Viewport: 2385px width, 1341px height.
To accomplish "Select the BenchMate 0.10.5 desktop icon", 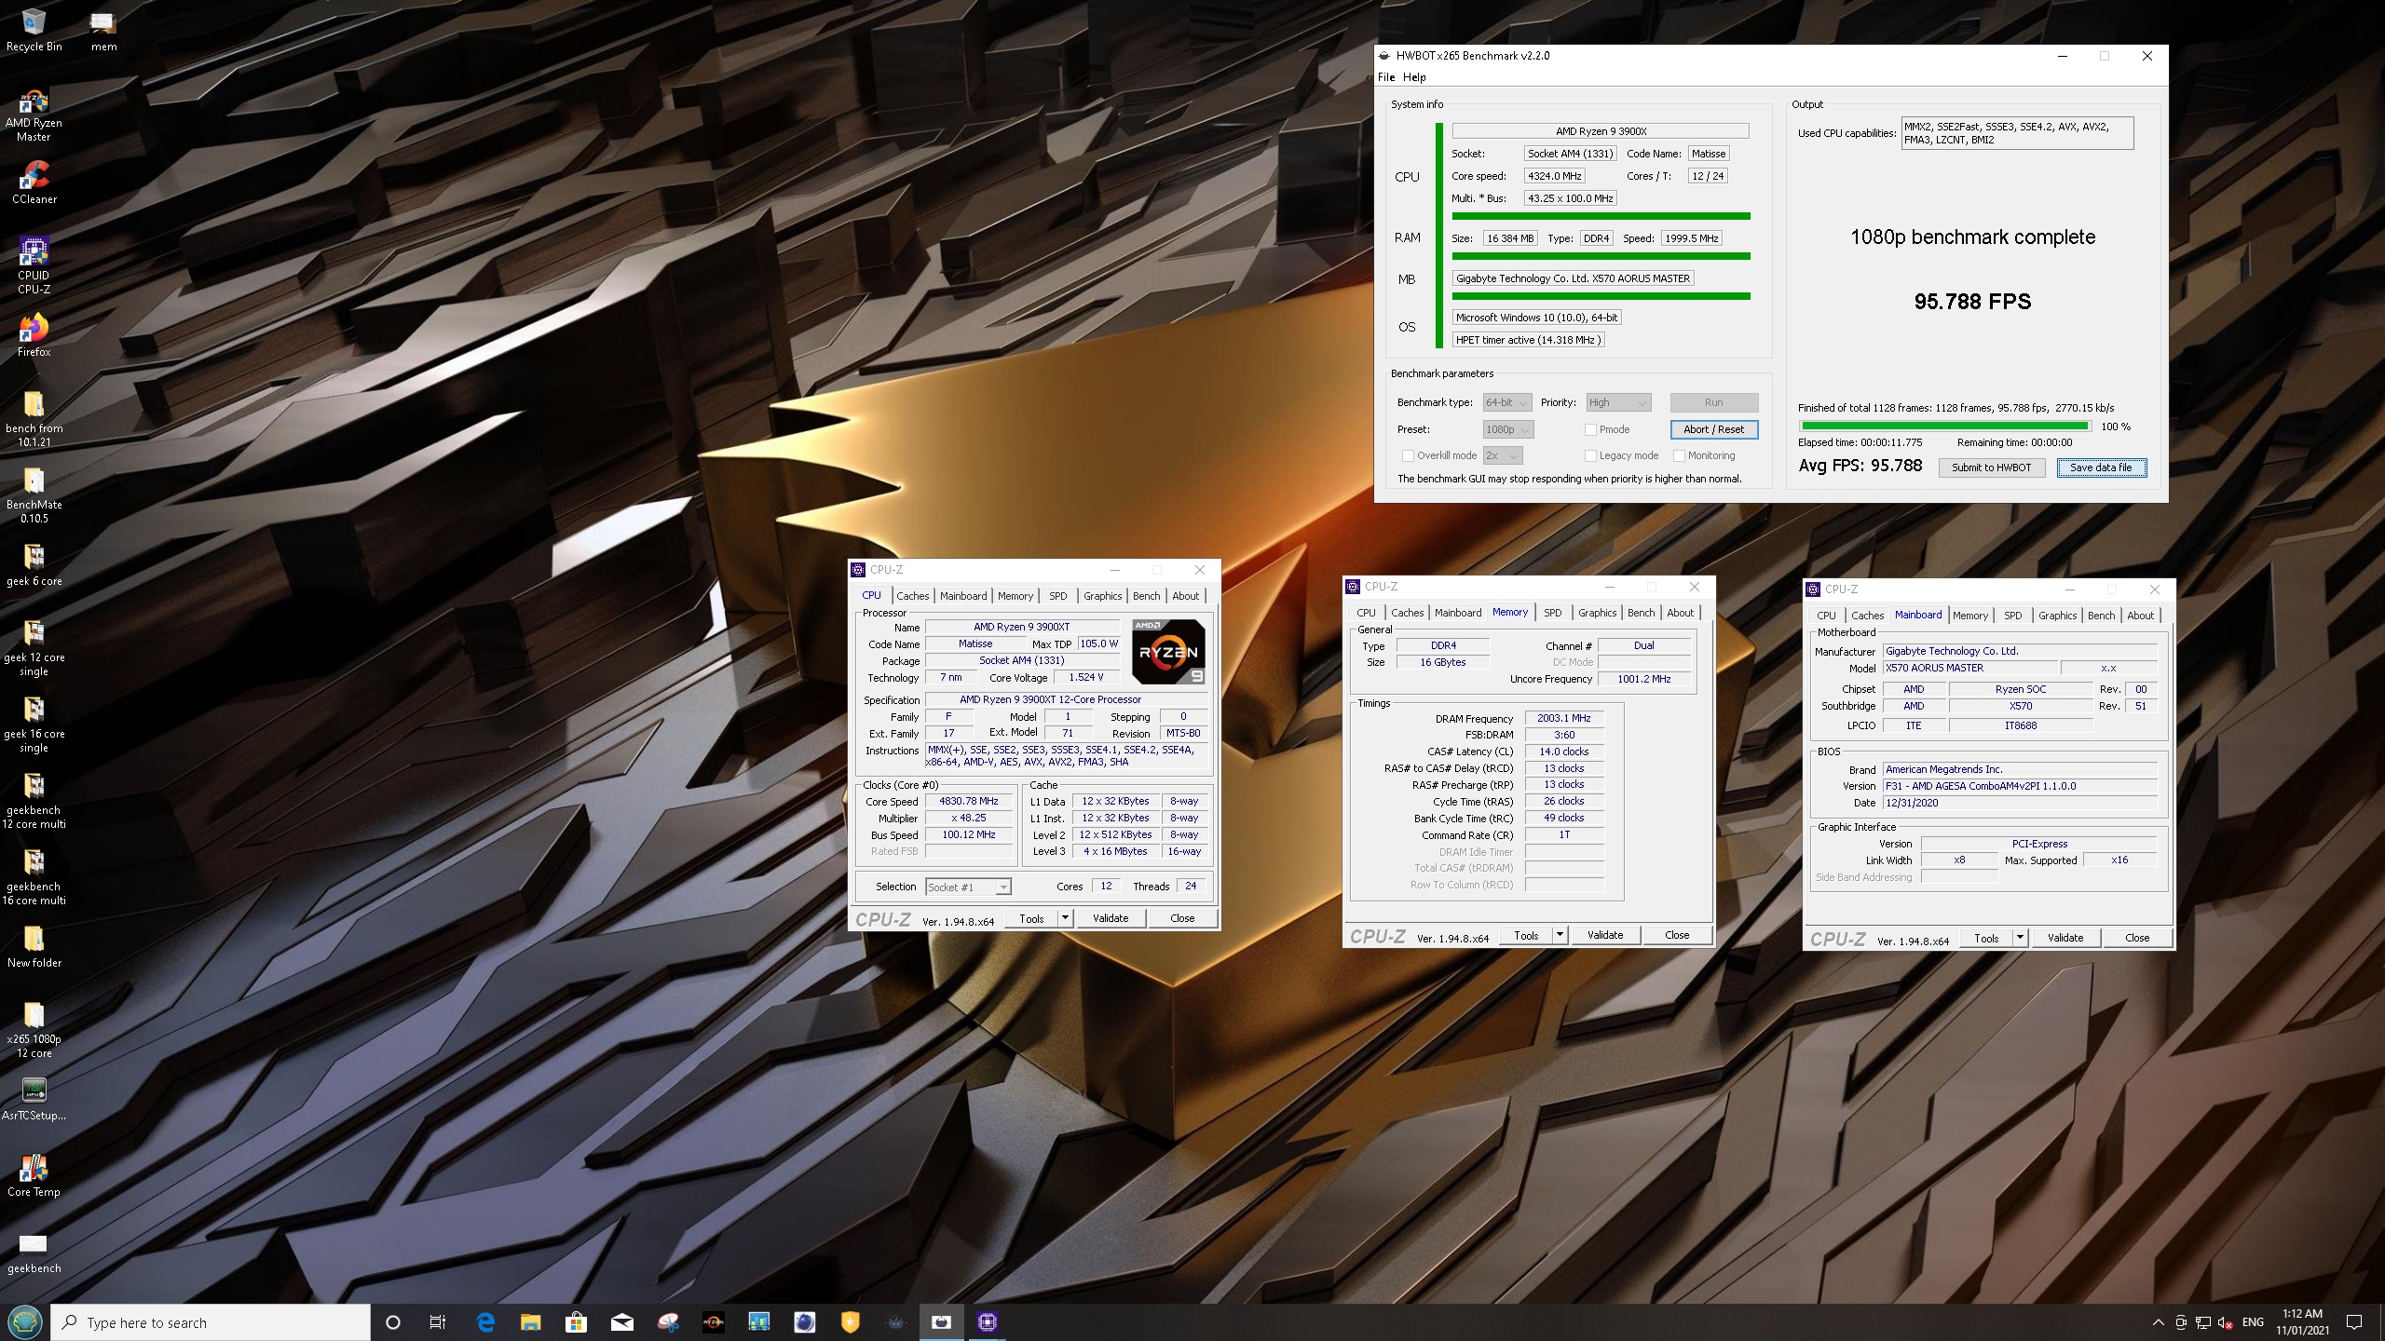I will click(34, 495).
